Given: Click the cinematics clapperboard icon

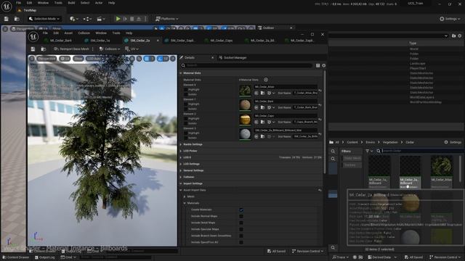Looking at the screenshot, I should coord(101,19).
